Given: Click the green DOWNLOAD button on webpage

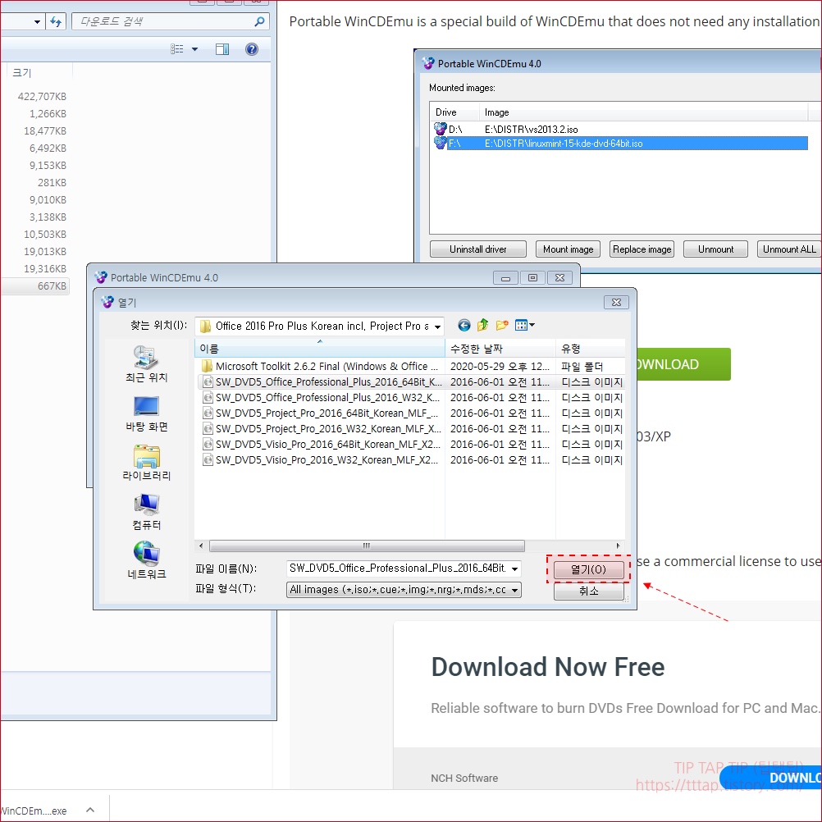Looking at the screenshot, I should 683,364.
